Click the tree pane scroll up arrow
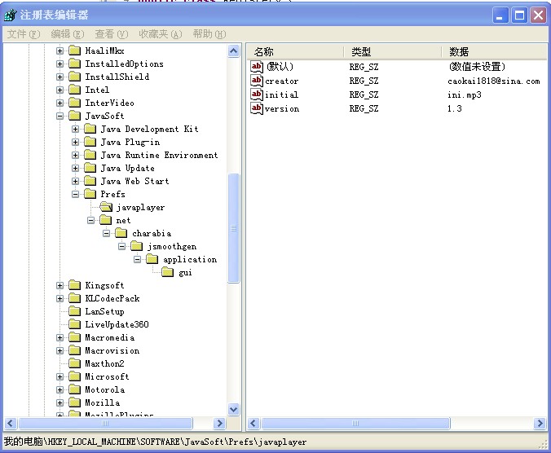Screen dimensions: 551x453 [x=234, y=51]
